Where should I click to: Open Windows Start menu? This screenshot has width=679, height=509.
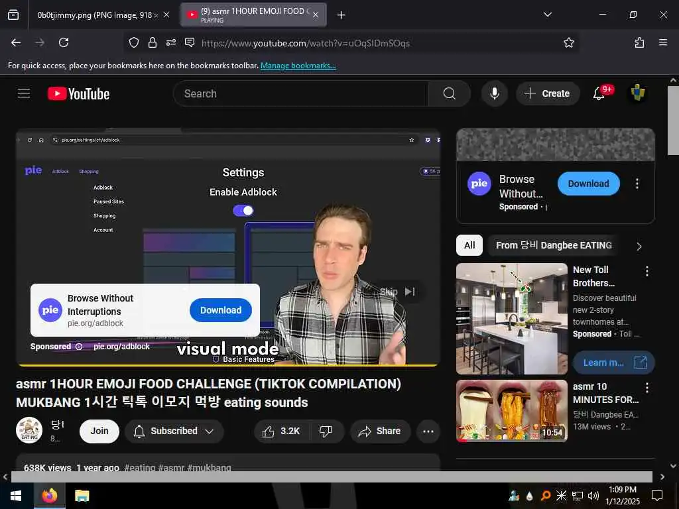coord(16,496)
